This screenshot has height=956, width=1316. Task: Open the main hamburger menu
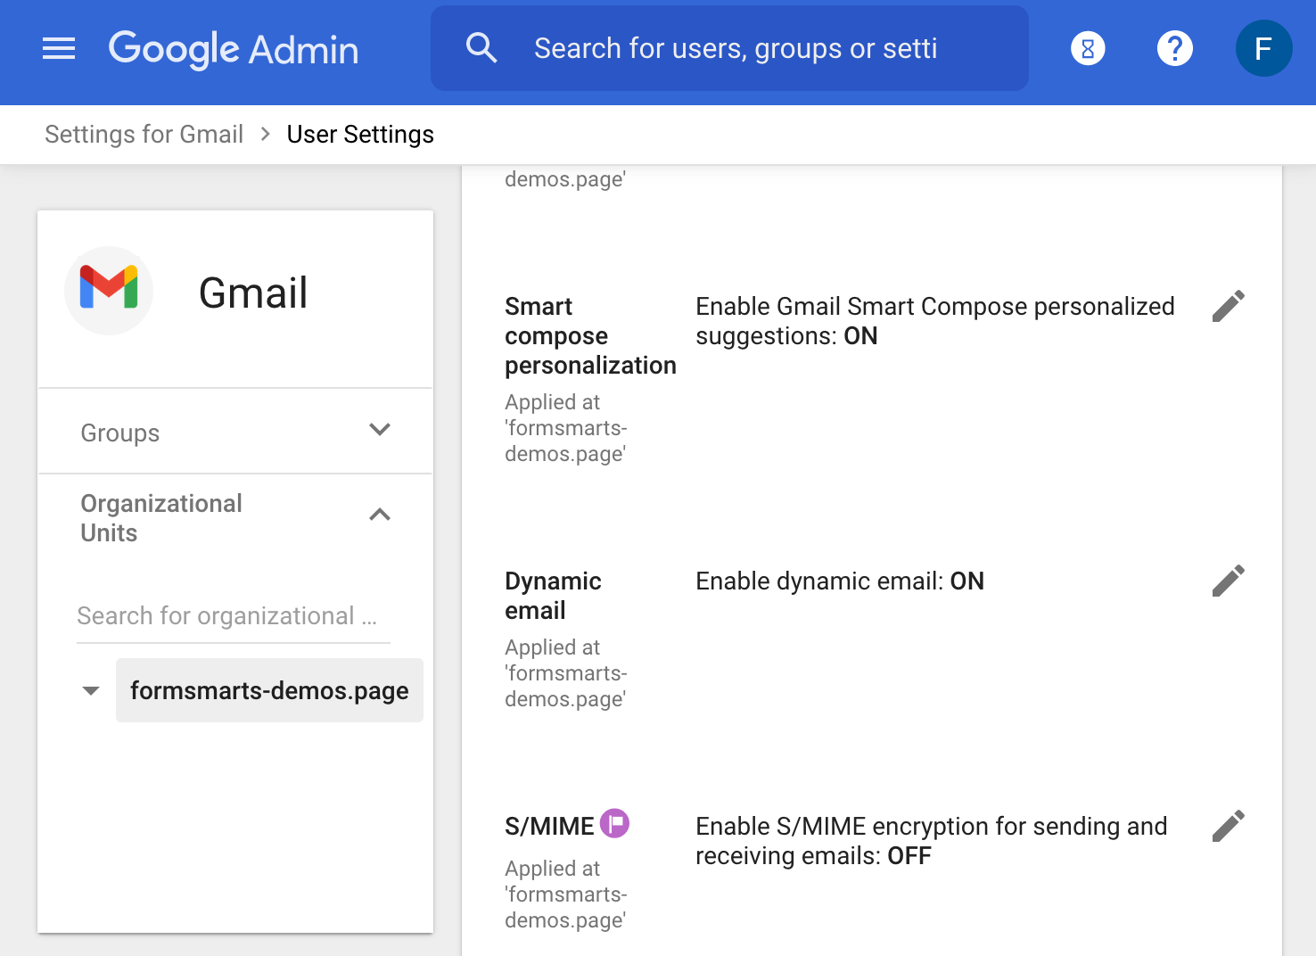(59, 48)
